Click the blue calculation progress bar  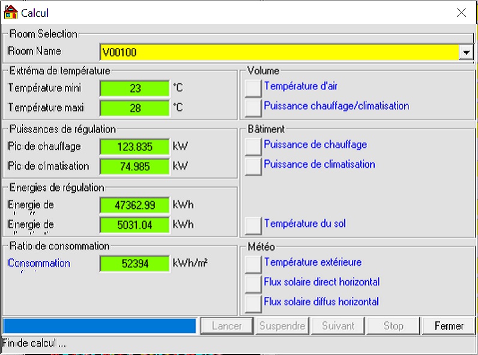100,326
